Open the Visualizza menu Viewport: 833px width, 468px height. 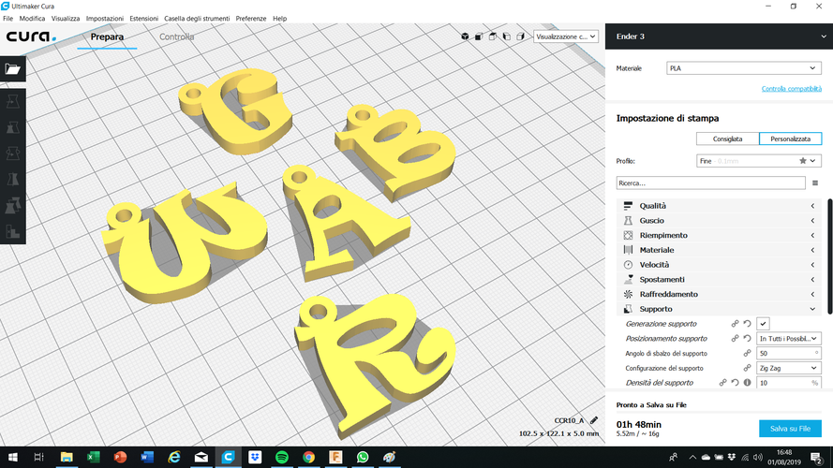point(66,19)
